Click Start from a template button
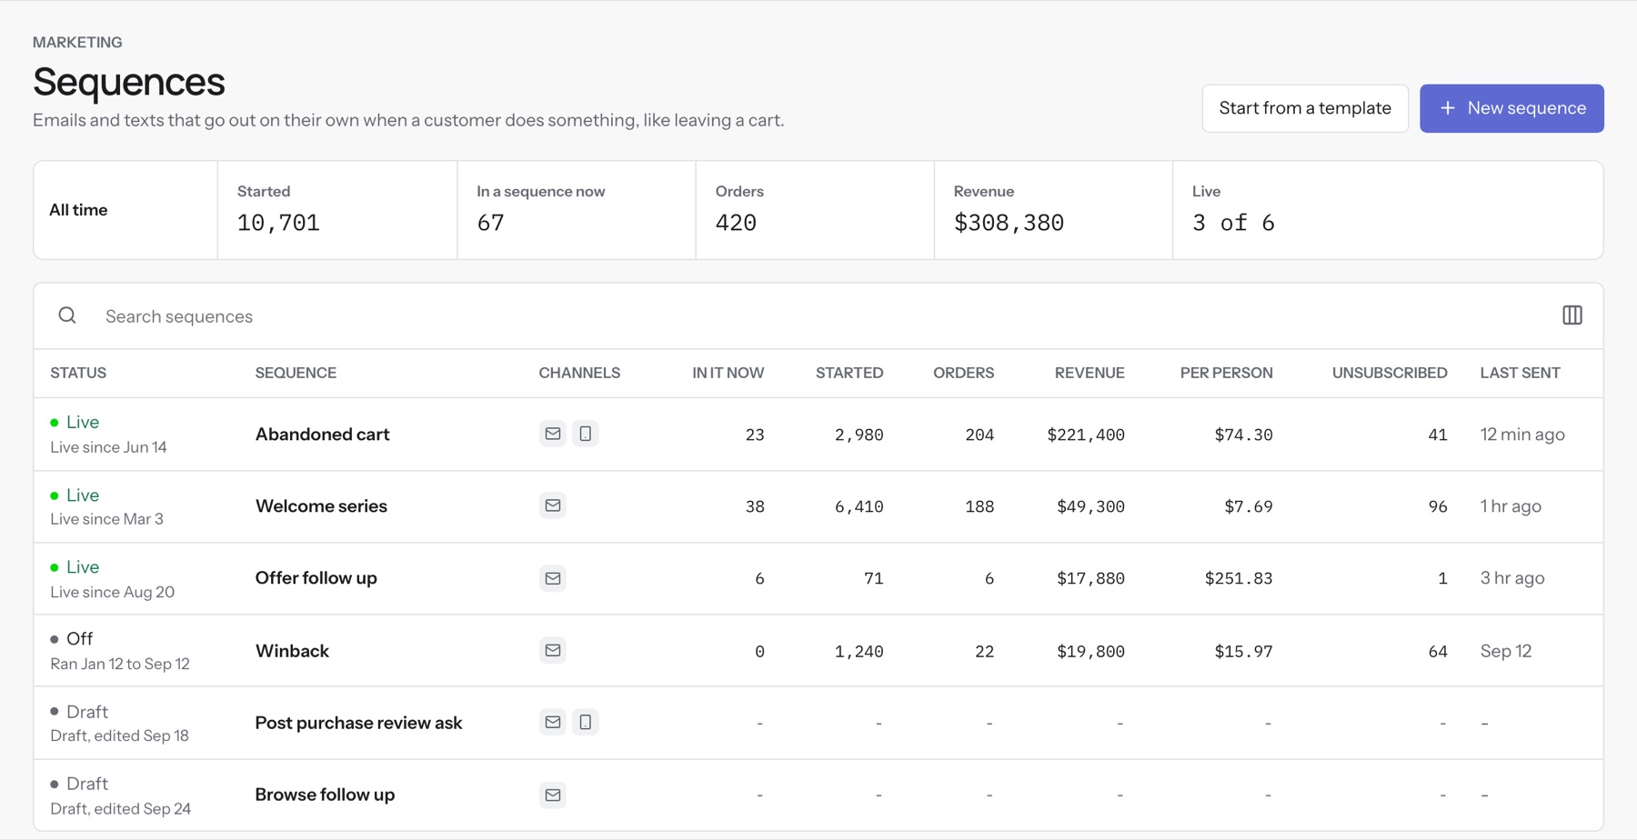The image size is (1637, 840). (1305, 108)
